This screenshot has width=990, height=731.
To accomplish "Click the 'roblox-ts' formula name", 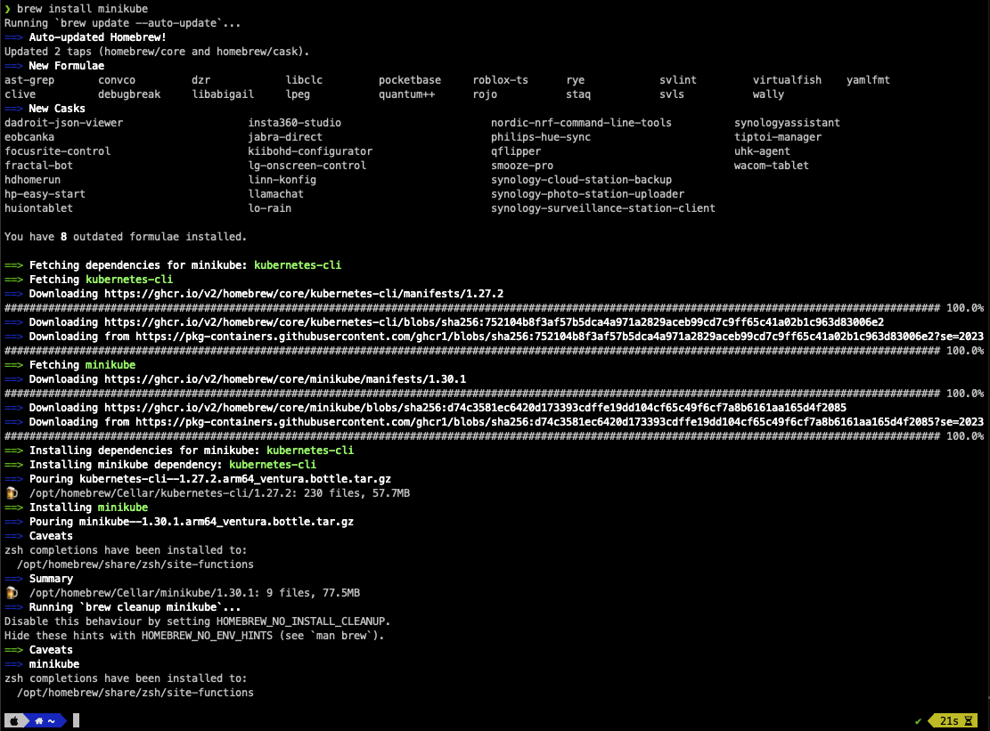I will click(500, 80).
